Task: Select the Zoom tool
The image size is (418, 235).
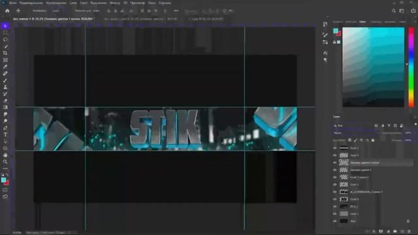Action: (5, 162)
